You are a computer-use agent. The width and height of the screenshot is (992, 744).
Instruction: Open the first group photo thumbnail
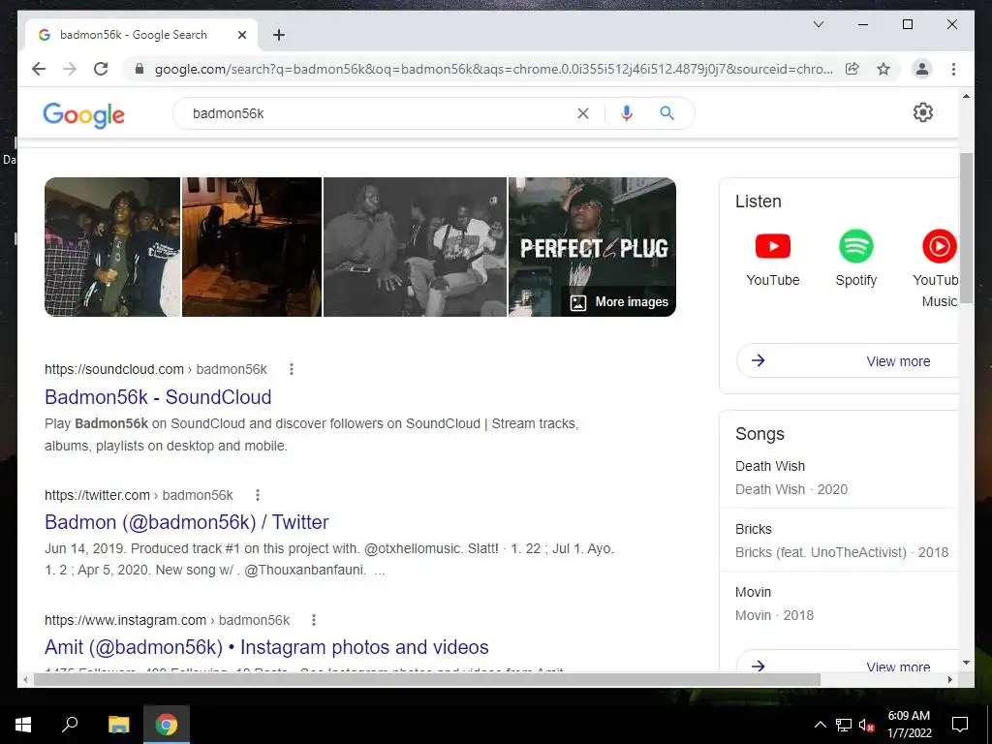coord(112,247)
